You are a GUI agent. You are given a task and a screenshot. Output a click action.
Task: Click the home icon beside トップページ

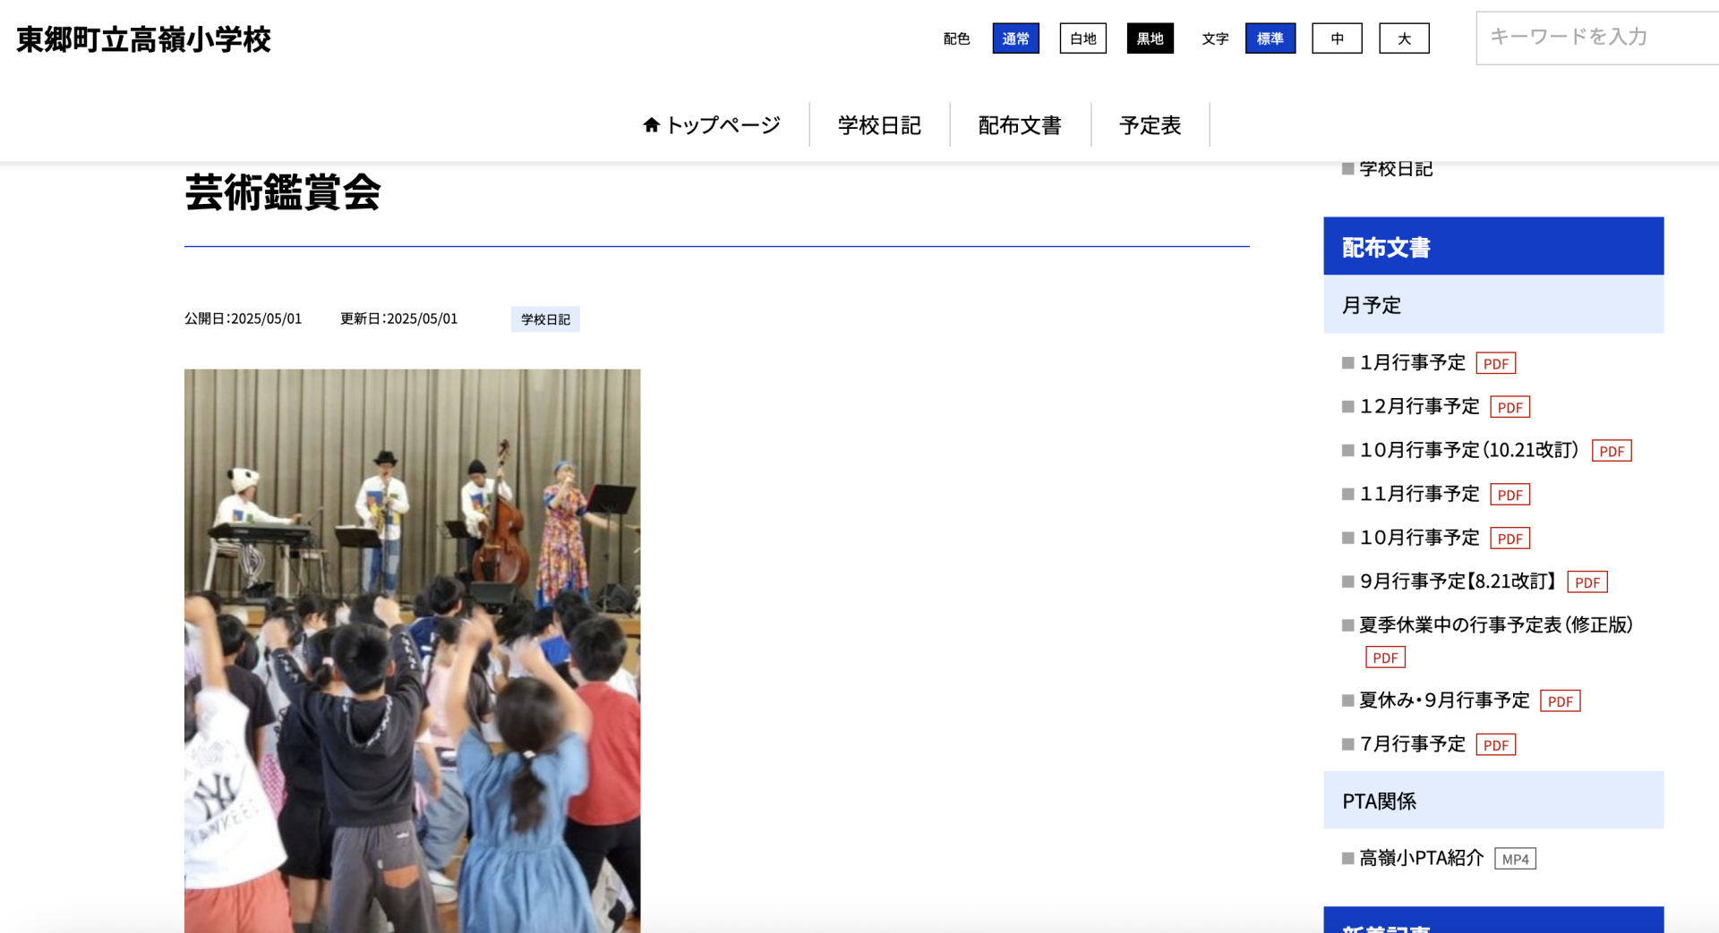coord(652,124)
